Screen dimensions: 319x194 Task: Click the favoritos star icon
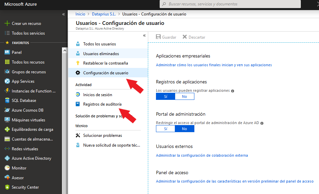(7, 43)
